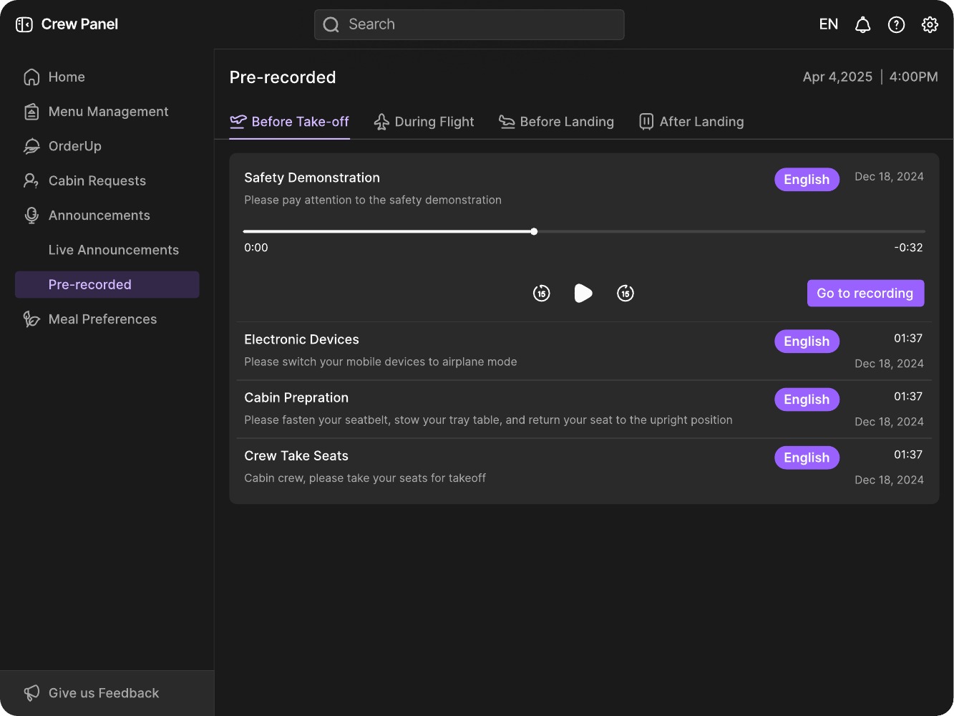This screenshot has width=954, height=716.
Task: Switch to the After Landing tab
Action: click(x=691, y=122)
